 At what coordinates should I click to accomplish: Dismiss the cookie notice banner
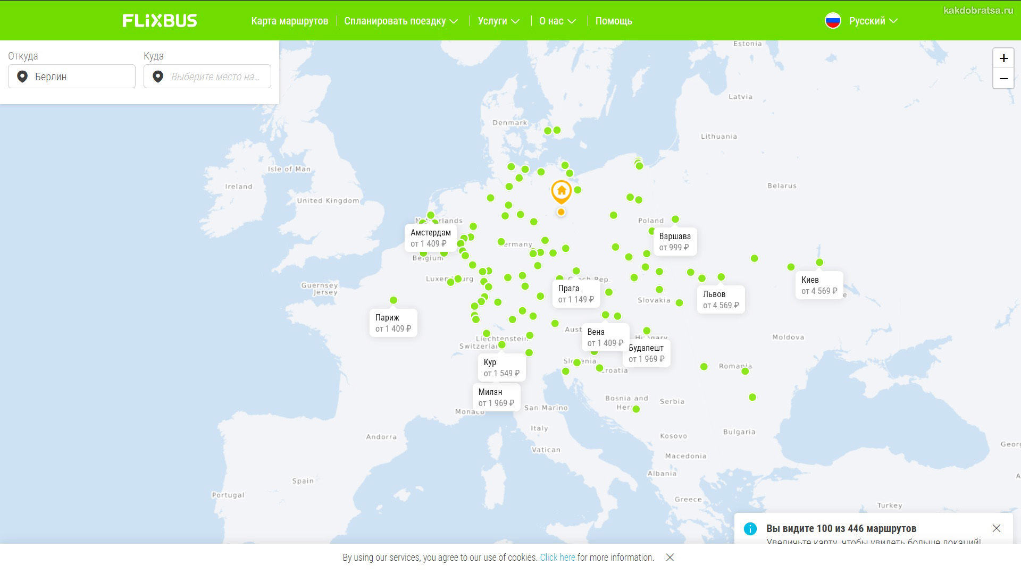670,558
